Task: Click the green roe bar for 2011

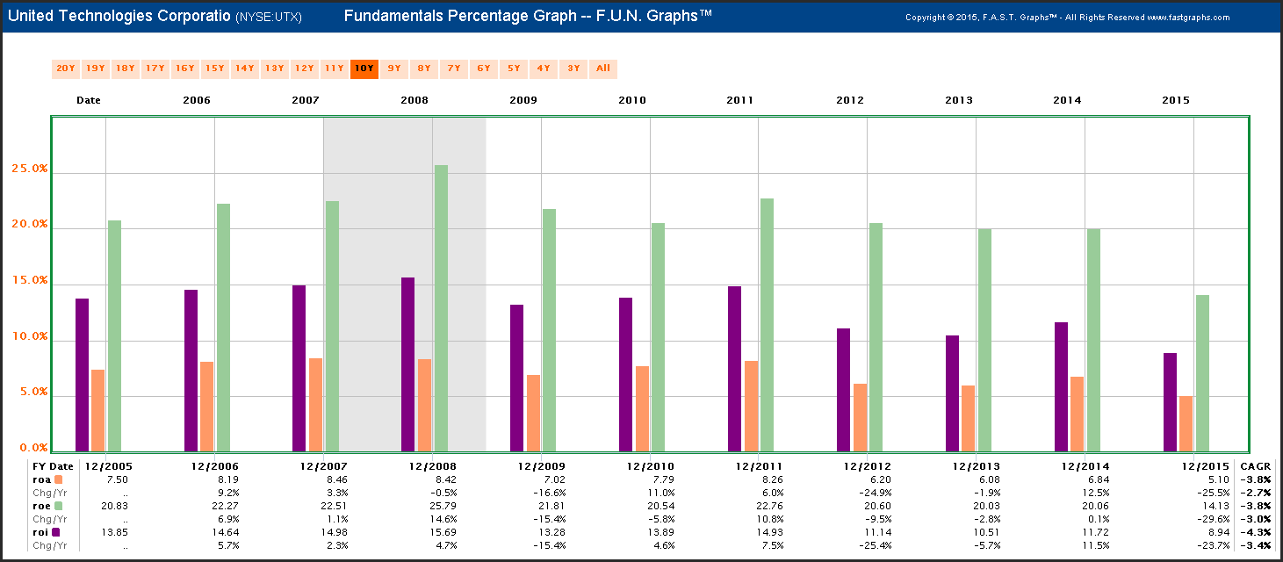Action: click(767, 325)
